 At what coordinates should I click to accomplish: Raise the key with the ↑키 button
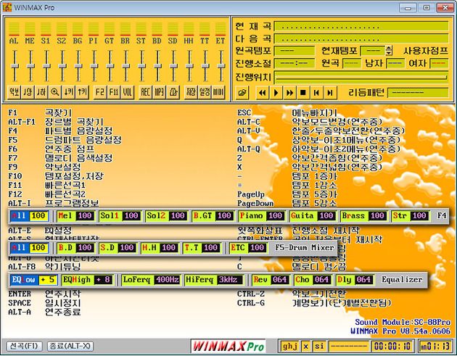point(82,92)
